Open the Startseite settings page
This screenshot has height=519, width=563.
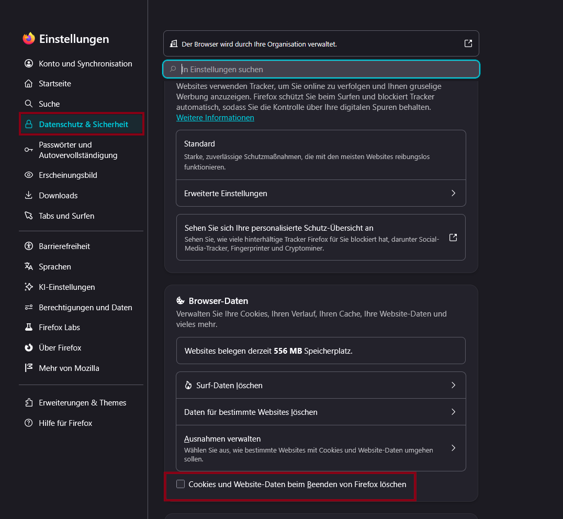pyautogui.click(x=81, y=84)
